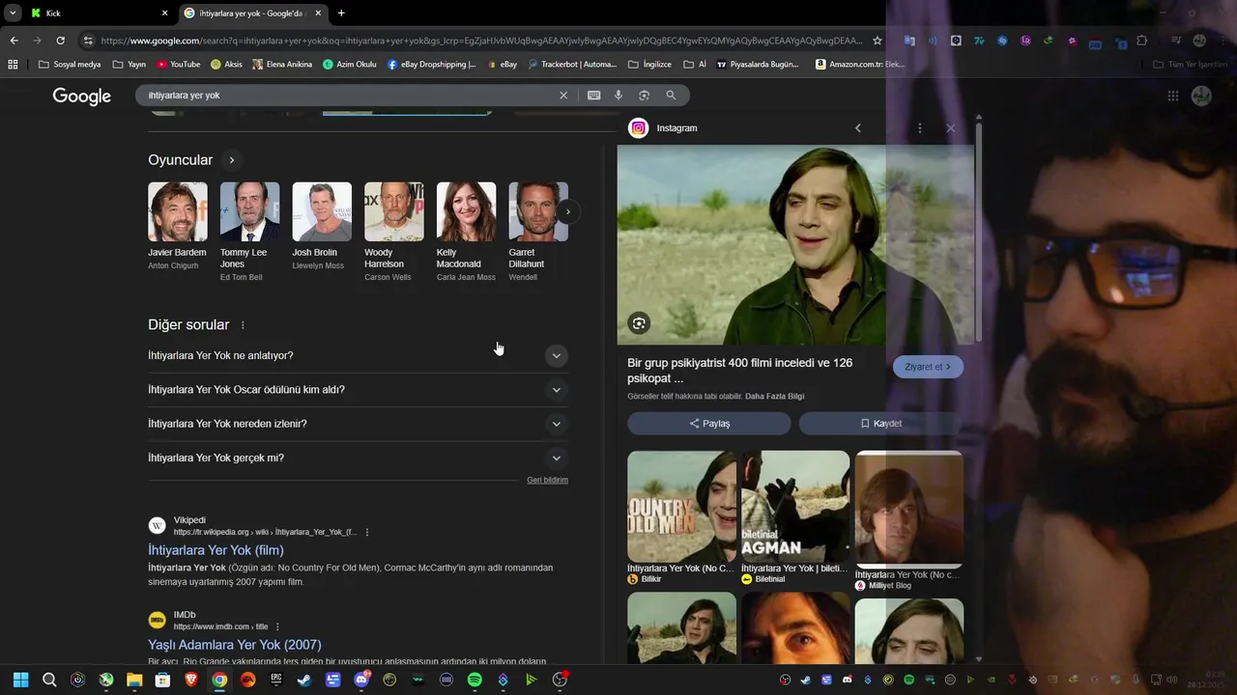1237x695 pixels.
Task: Search by image with Google Lens
Action: click(644, 96)
